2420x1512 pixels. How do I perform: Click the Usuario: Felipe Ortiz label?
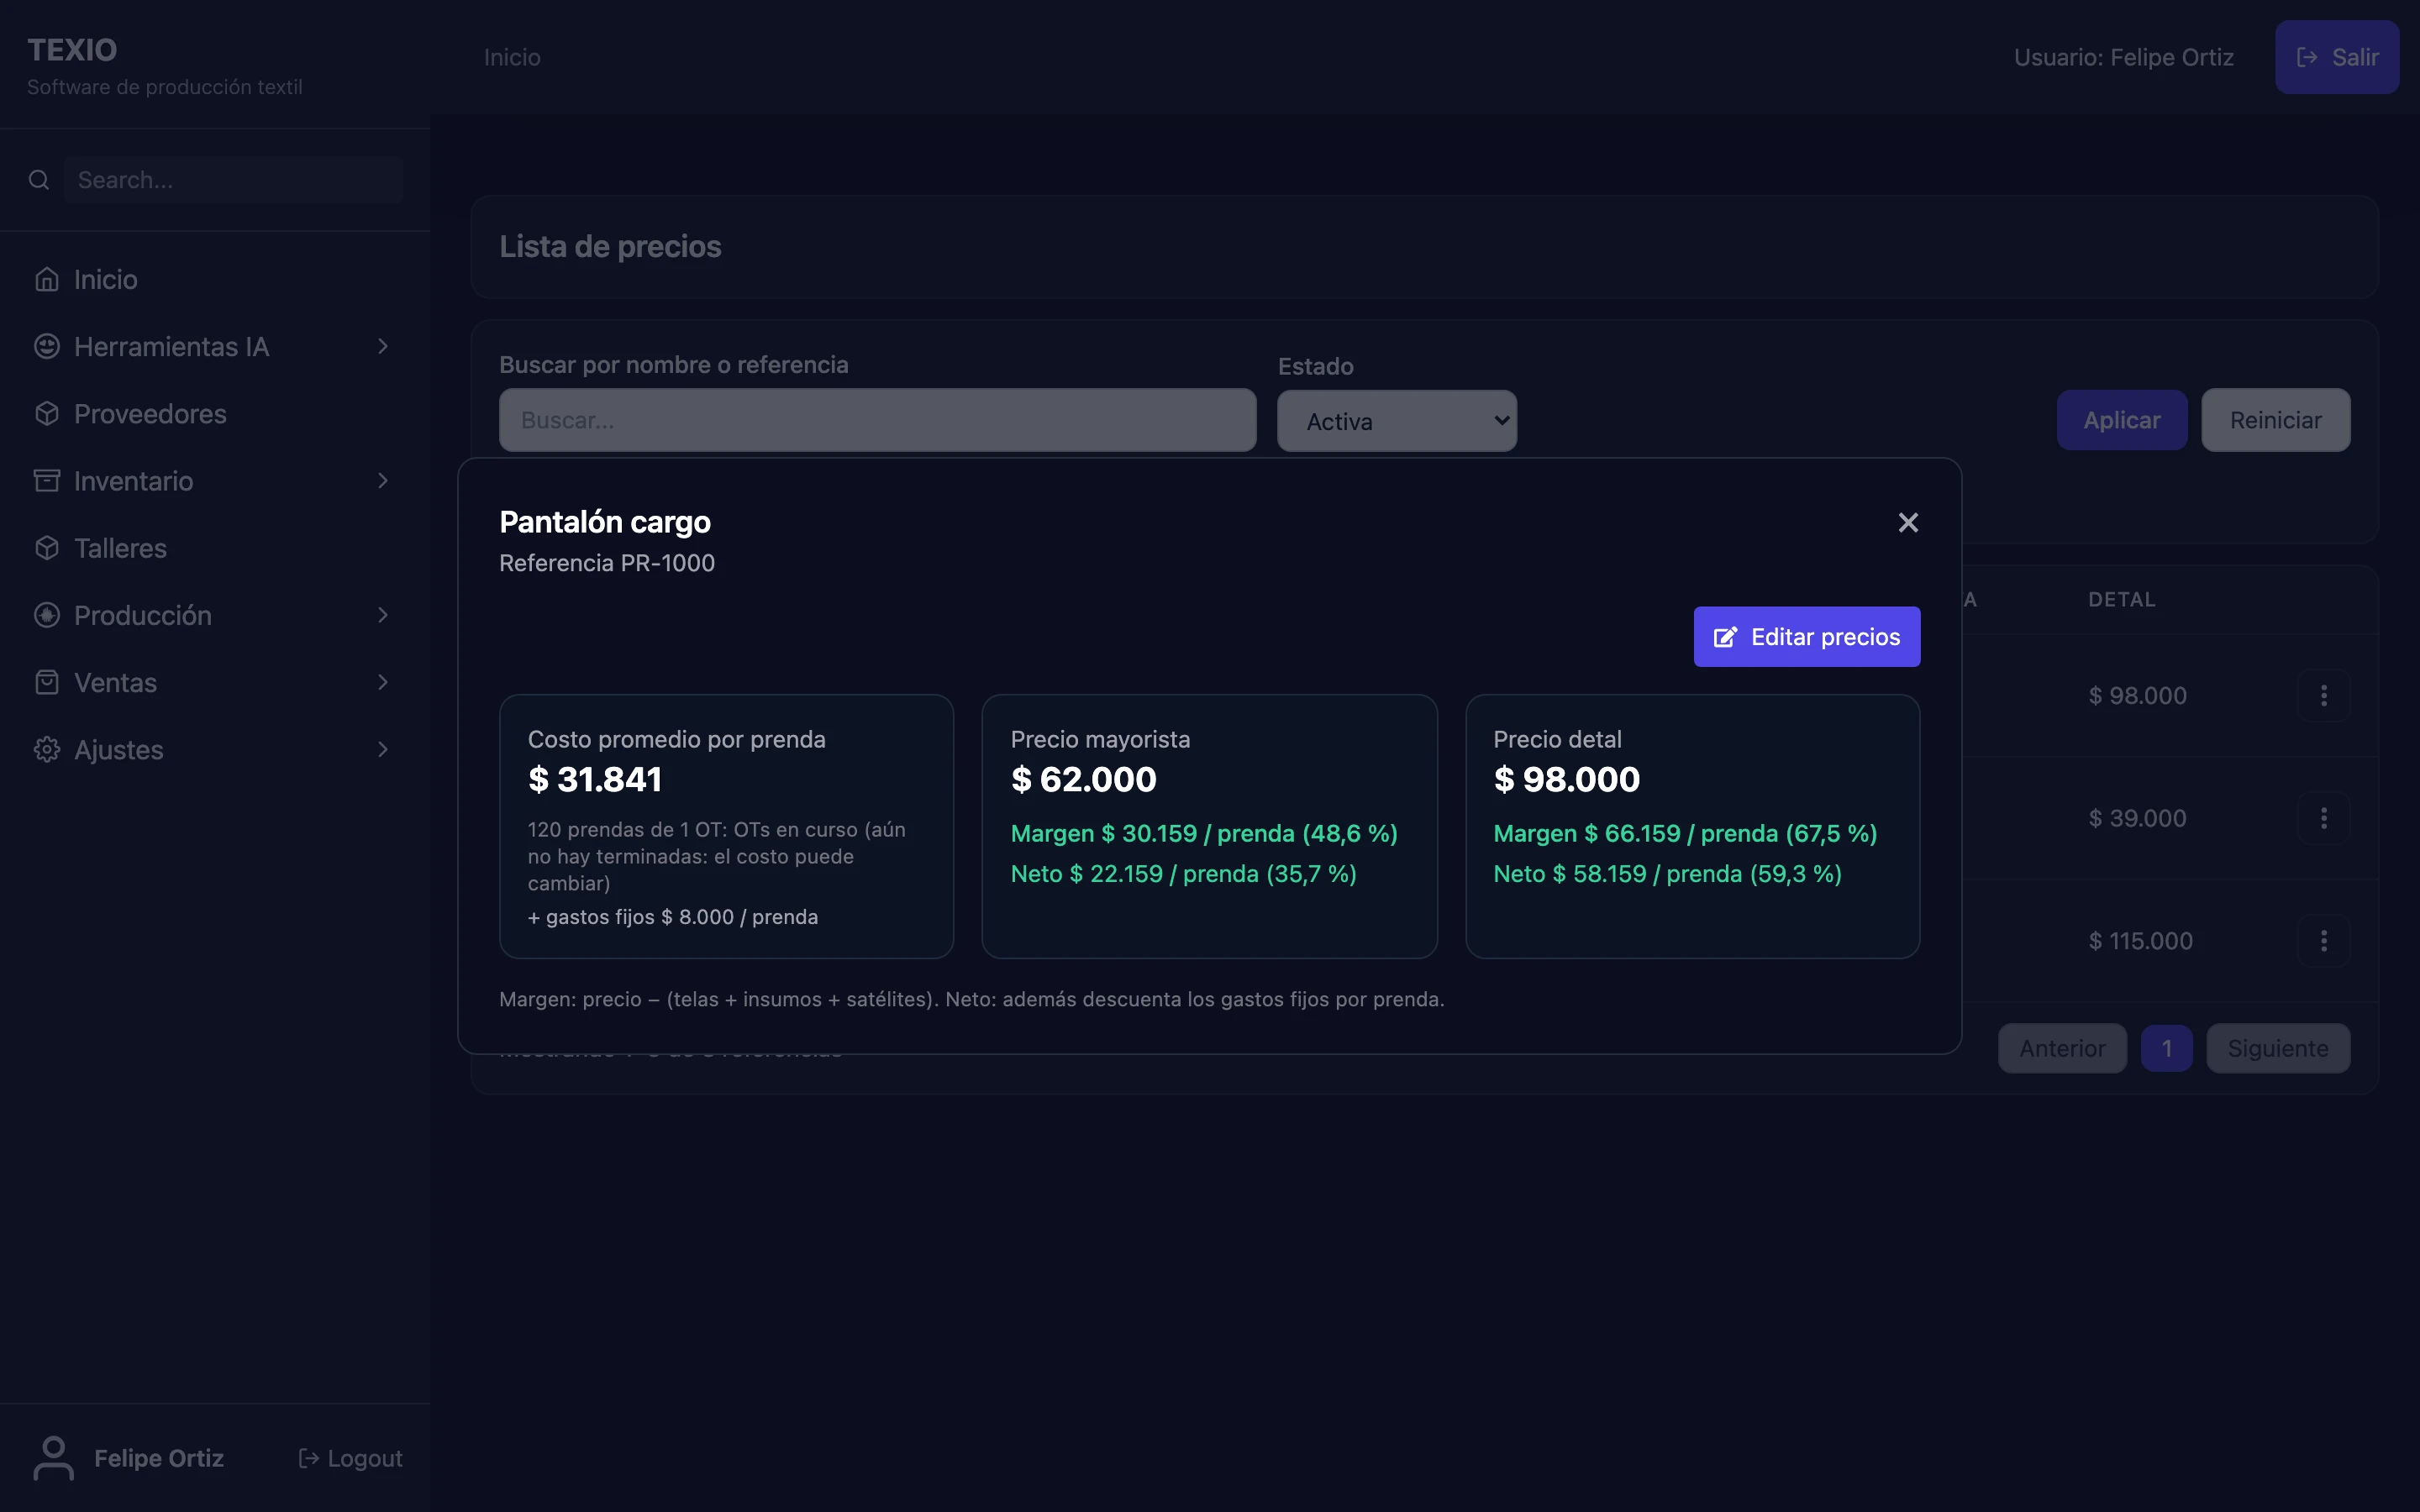point(2123,57)
